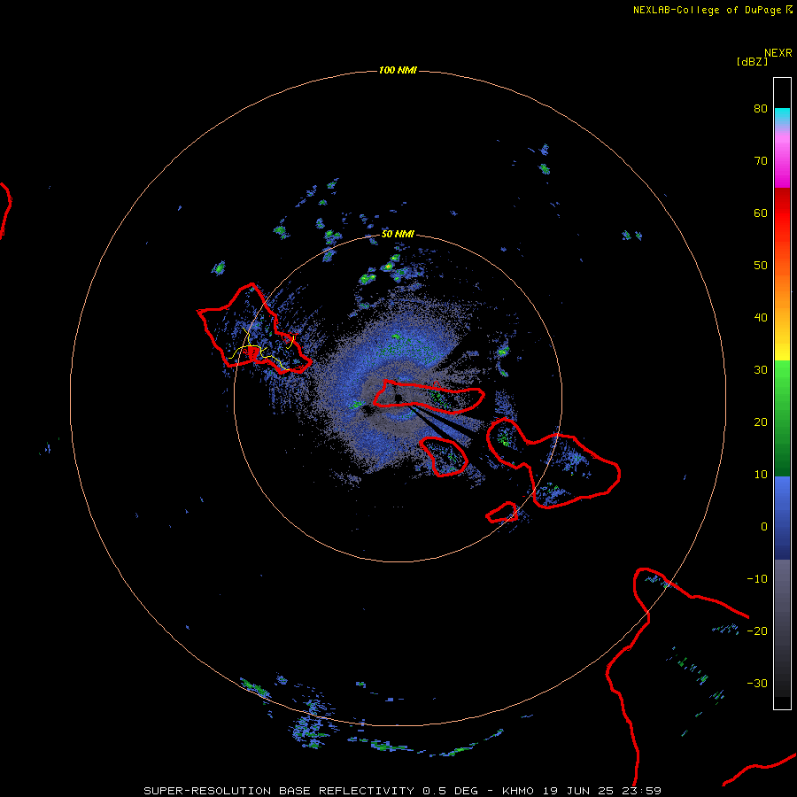Click the -30 dBZ scale value
Viewport: 797px width, 797px height.
coord(757,684)
